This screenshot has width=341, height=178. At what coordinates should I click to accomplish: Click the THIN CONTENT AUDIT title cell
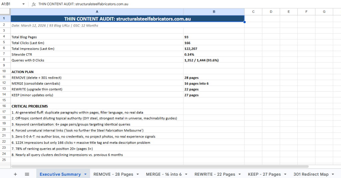point(128,19)
